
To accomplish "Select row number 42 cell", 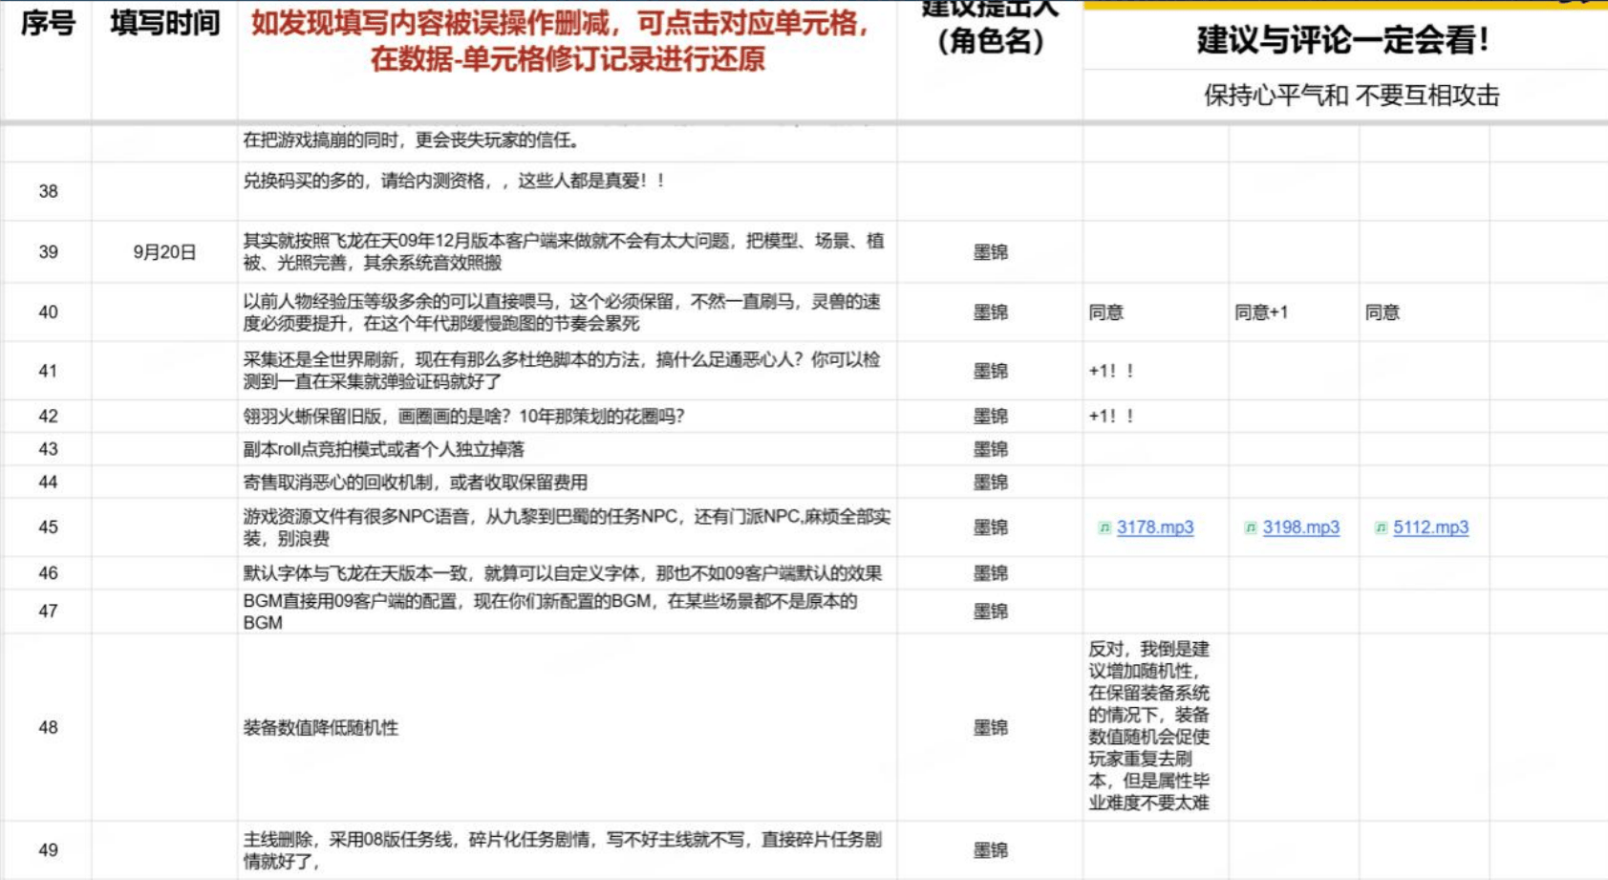I will click(x=48, y=417).
